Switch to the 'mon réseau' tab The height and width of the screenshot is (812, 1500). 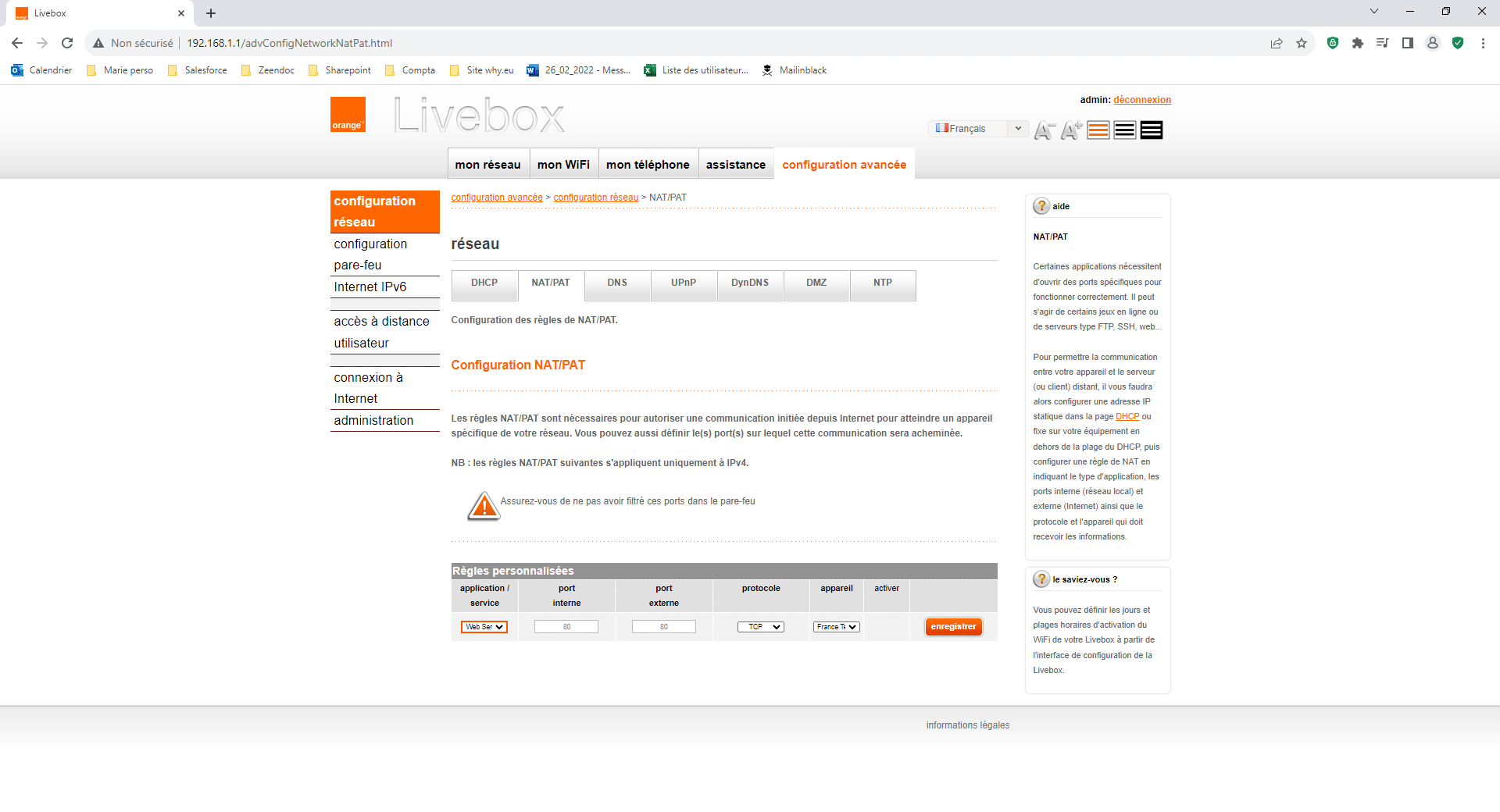click(488, 164)
